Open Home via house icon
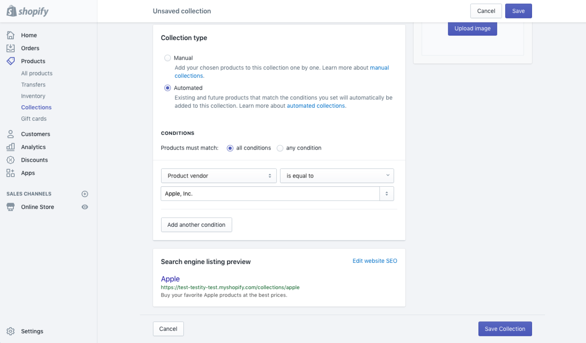The image size is (586, 343). 11,35
